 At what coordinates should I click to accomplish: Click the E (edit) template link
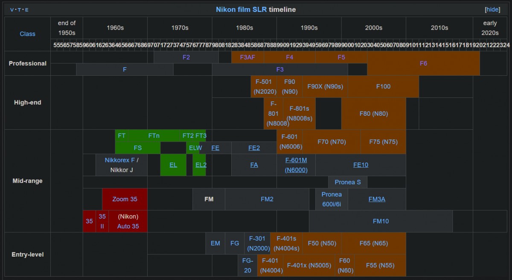coord(27,9)
